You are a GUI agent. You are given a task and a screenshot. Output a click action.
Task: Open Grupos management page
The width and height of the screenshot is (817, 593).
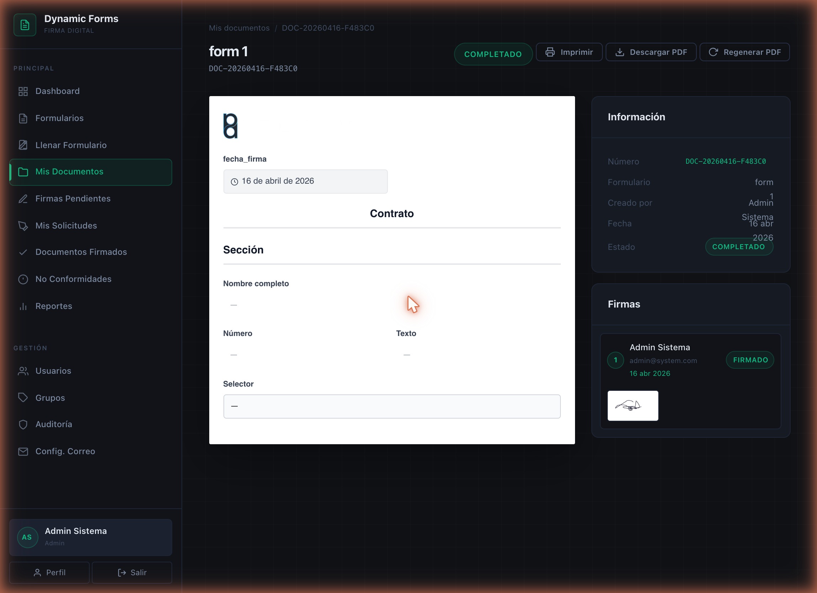91,398
